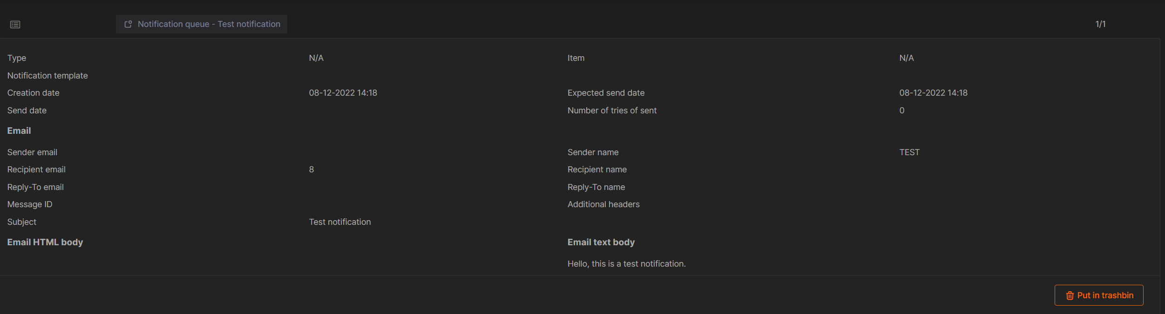Open the Email section header
Viewport: 1165px width, 314px height.
(19, 131)
